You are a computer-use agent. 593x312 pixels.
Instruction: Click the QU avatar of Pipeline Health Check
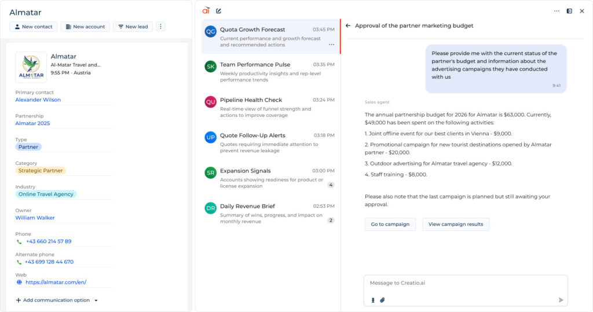click(x=211, y=102)
